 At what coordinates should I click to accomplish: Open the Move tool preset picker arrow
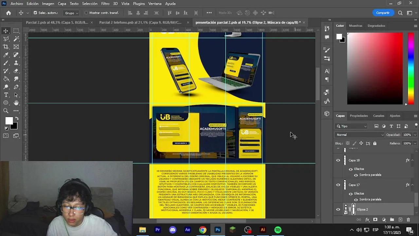click(x=27, y=13)
